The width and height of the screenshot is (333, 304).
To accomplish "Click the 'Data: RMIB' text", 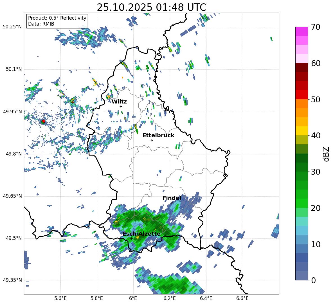I will 41,24.
